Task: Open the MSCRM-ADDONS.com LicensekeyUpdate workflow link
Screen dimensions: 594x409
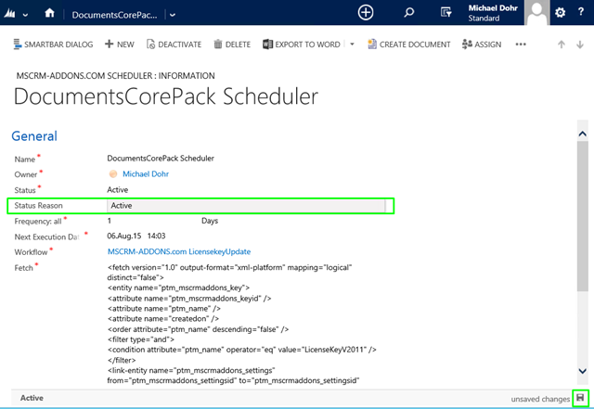Action: point(179,251)
